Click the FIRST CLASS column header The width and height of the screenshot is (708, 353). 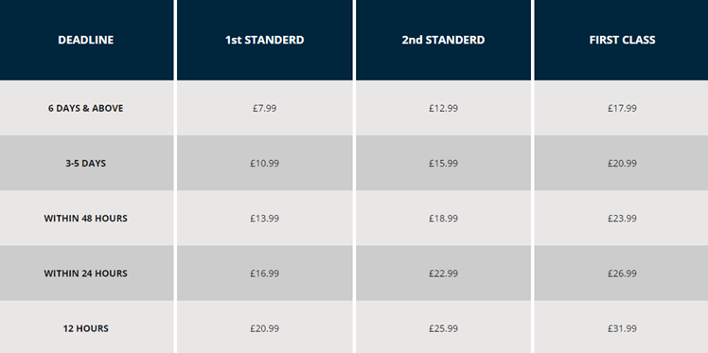coord(622,40)
